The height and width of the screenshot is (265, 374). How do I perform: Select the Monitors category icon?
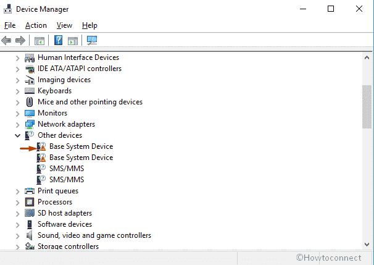(30, 113)
